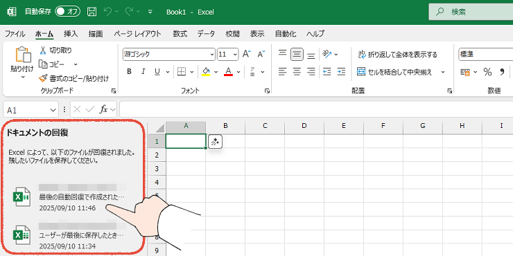Open the quick access toolbar customize dropdown
This screenshot has width=513, height=256.
(150, 12)
